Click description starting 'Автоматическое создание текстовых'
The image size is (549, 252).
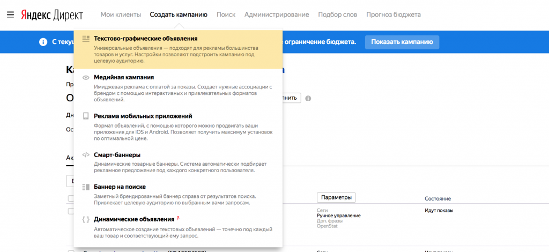tap(183, 232)
